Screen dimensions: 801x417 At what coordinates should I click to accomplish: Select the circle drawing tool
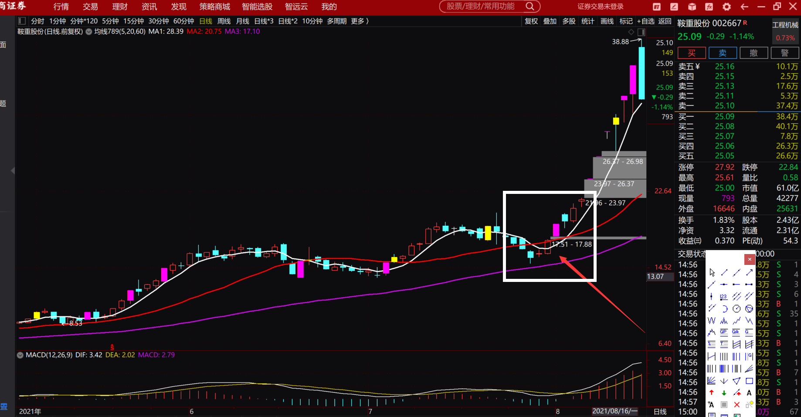point(737,309)
